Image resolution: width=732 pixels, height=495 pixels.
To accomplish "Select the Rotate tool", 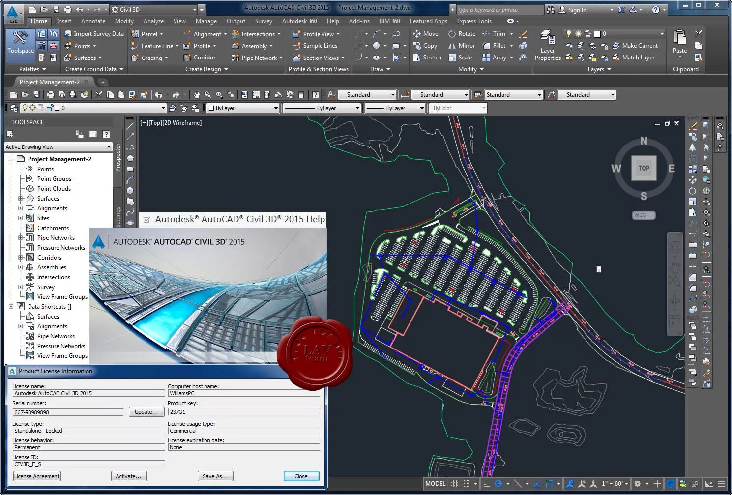I will 462,34.
